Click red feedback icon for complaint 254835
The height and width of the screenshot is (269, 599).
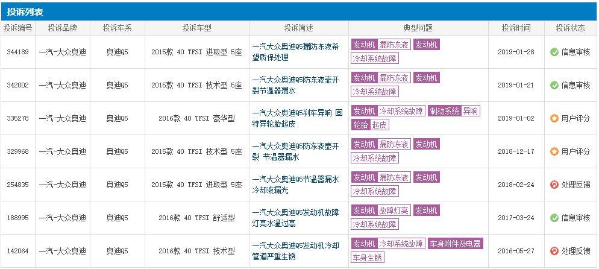tap(554, 185)
